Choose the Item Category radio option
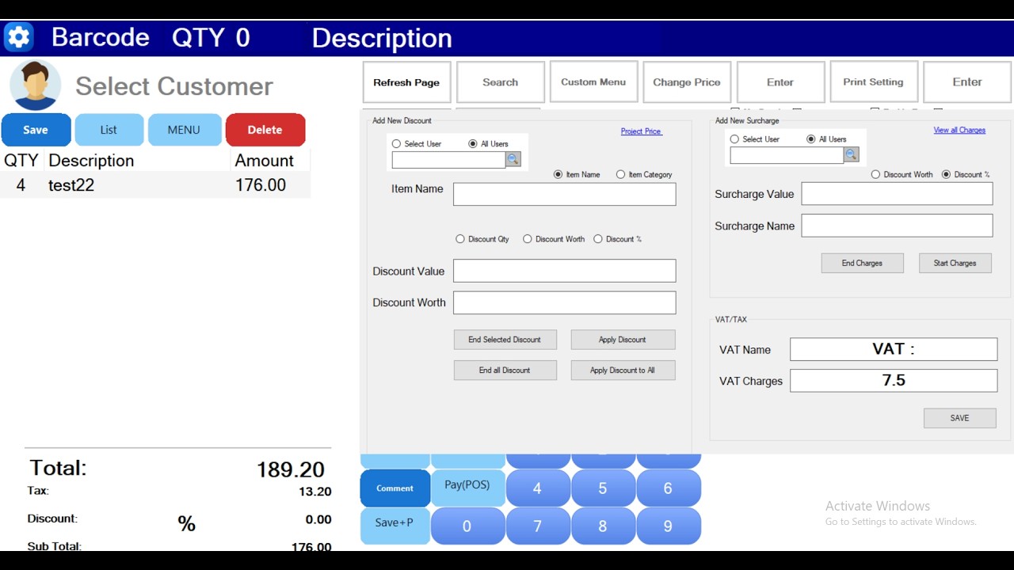 pyautogui.click(x=620, y=174)
